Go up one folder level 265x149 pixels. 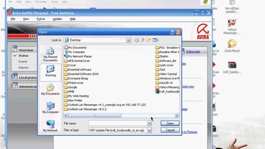[x=143, y=40]
